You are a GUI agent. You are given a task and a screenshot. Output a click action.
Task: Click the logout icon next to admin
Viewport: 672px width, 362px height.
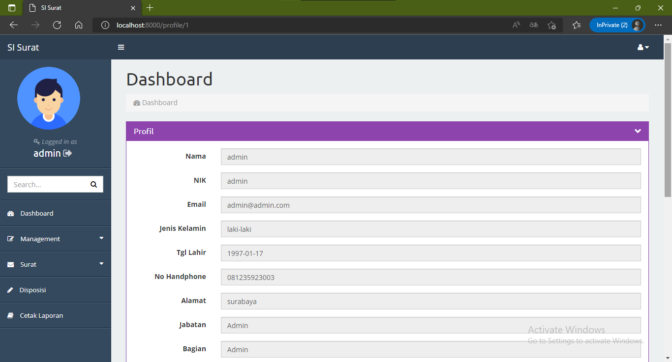pos(67,153)
